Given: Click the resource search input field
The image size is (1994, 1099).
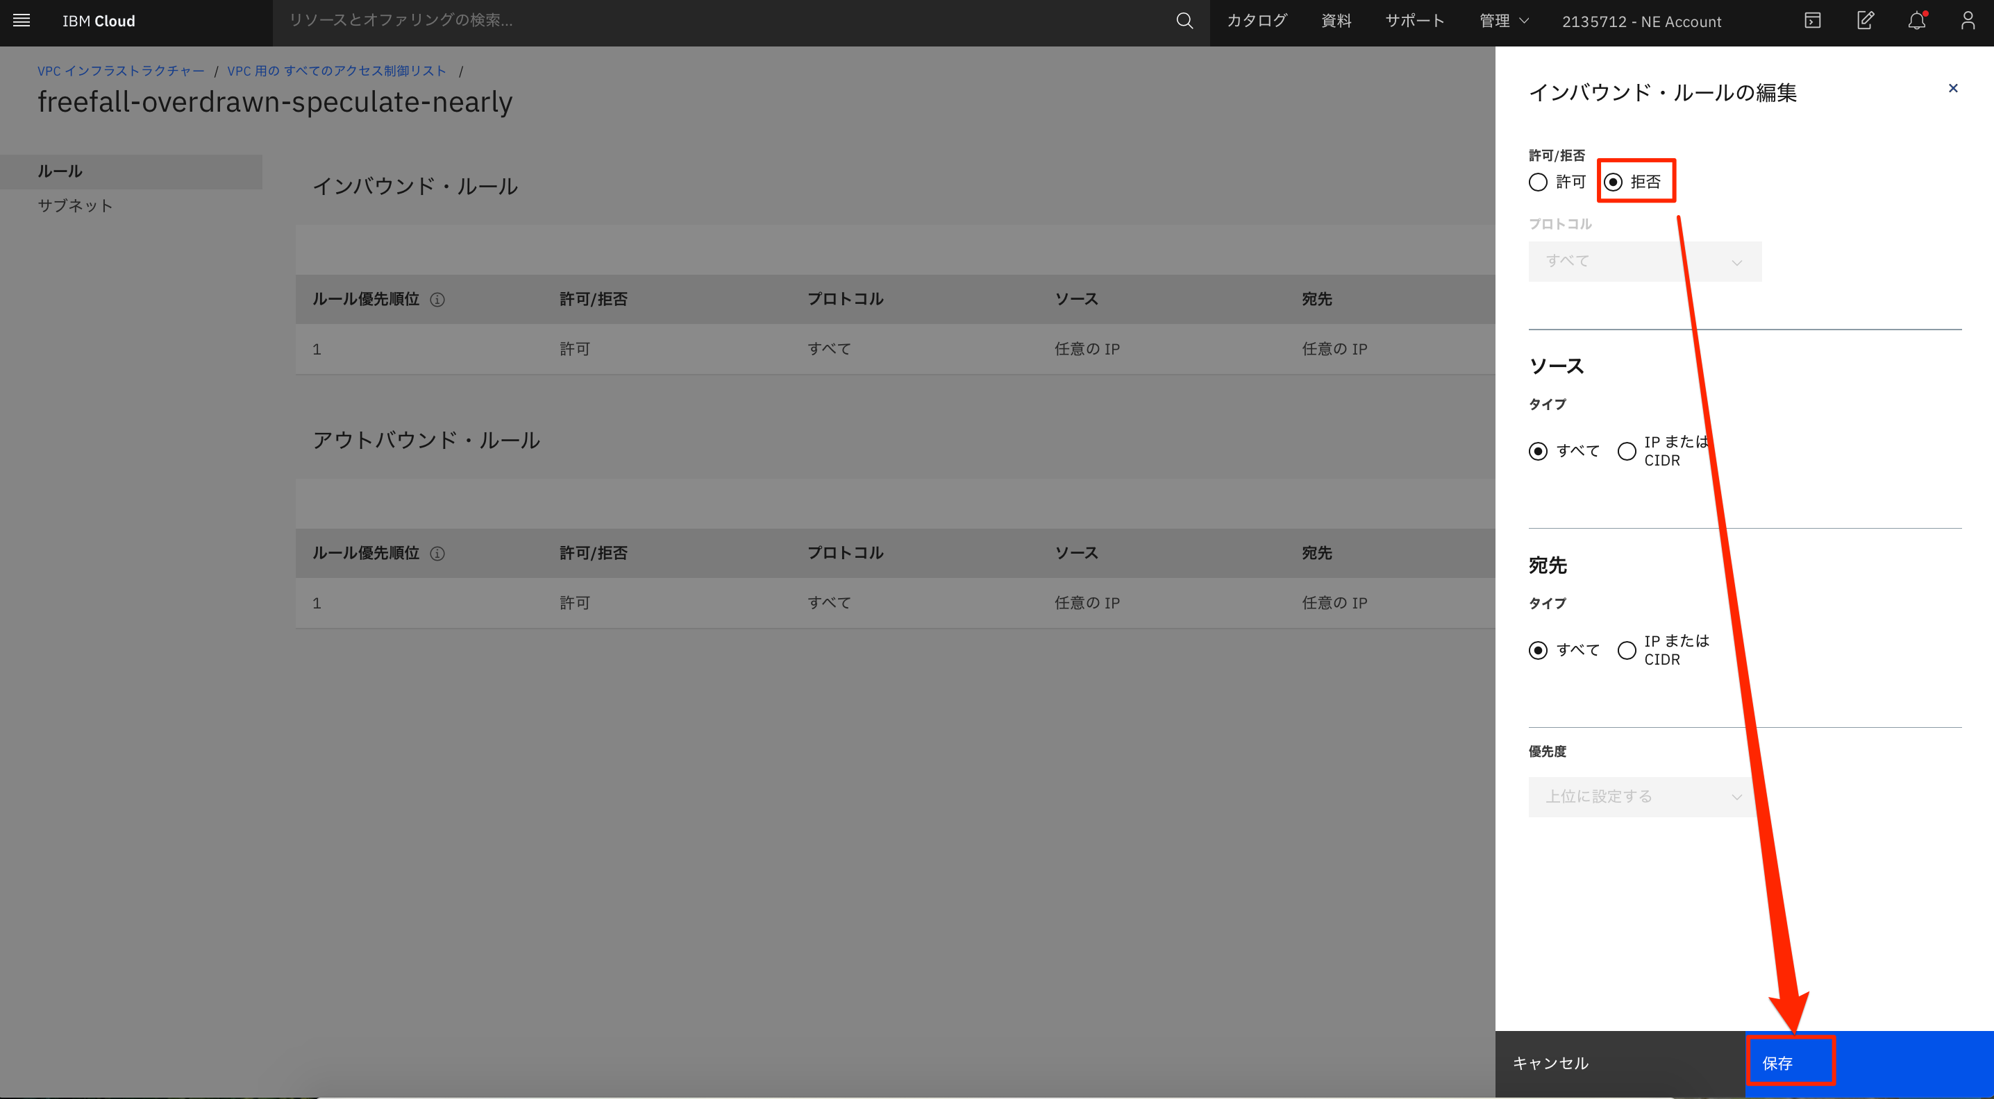Looking at the screenshot, I should click(542, 21).
